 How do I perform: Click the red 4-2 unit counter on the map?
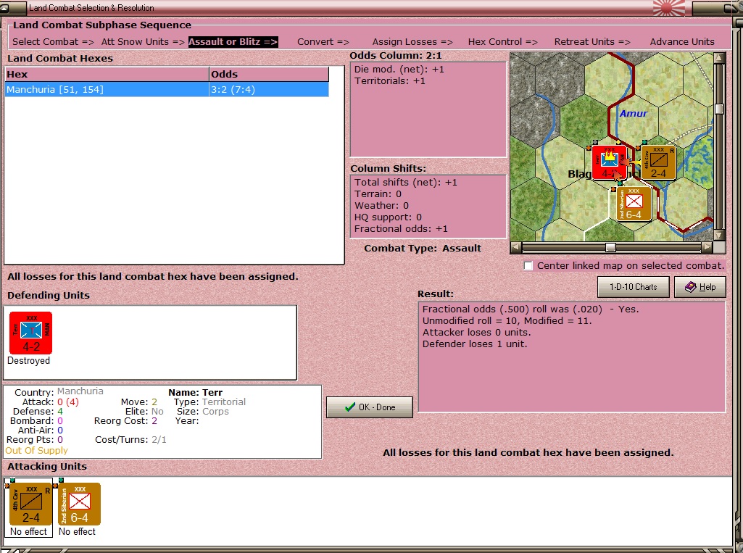pos(609,163)
